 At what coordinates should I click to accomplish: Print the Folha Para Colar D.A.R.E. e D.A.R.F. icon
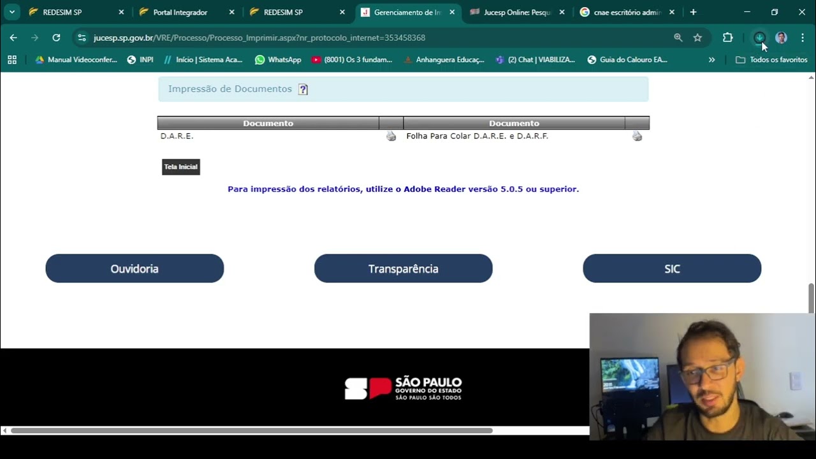point(637,136)
